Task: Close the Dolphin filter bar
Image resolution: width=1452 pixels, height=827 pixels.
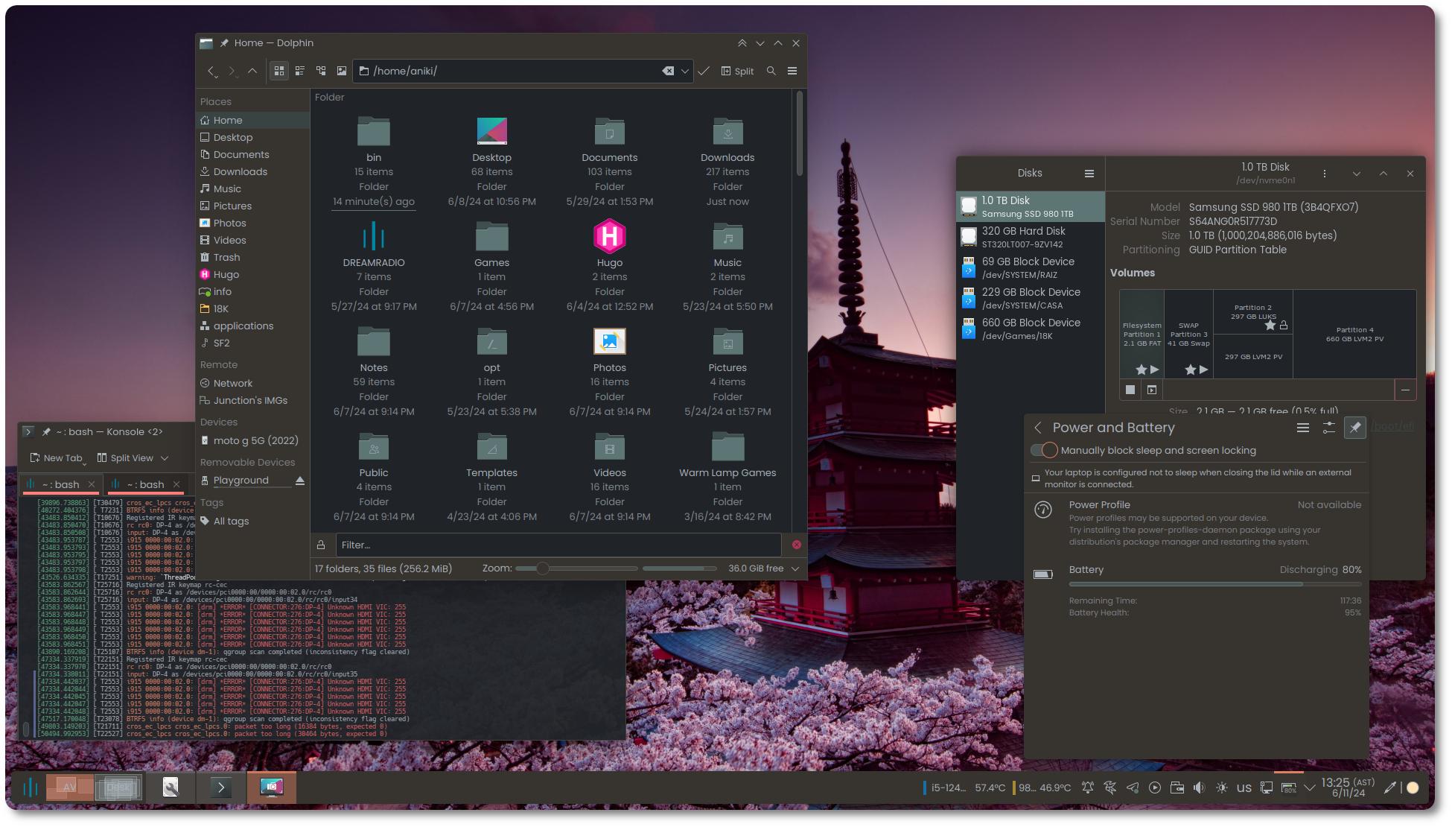Action: coord(796,545)
